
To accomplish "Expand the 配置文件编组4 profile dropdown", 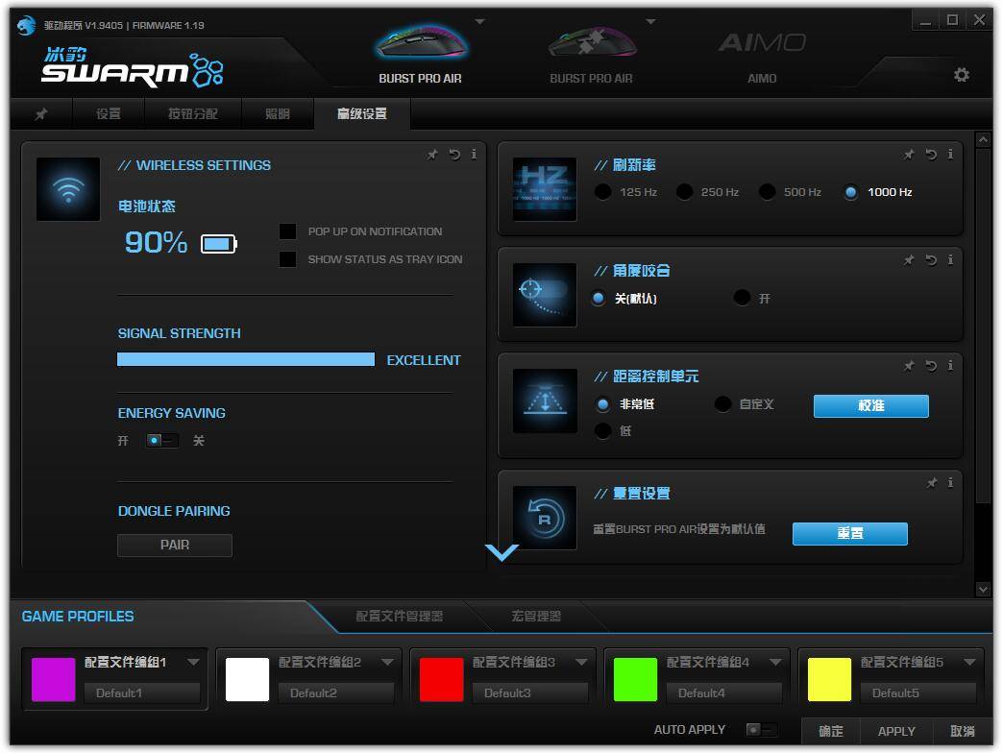I will coord(775,662).
